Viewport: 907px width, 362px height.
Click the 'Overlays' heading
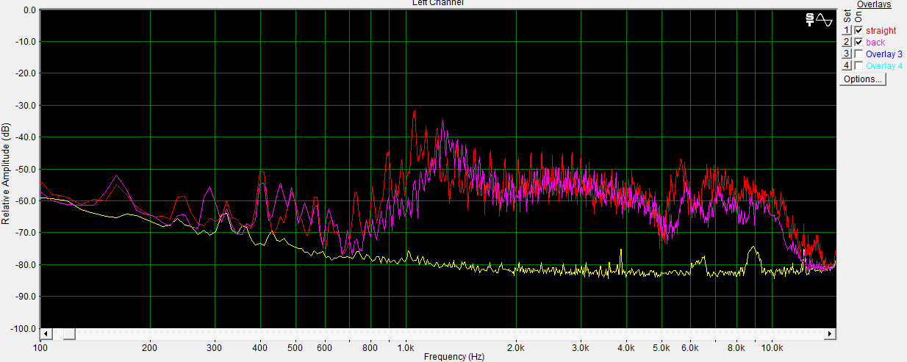pyautogui.click(x=874, y=4)
